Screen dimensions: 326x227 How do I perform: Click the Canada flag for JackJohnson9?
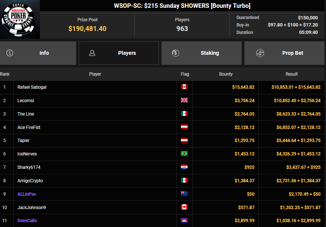(x=184, y=207)
